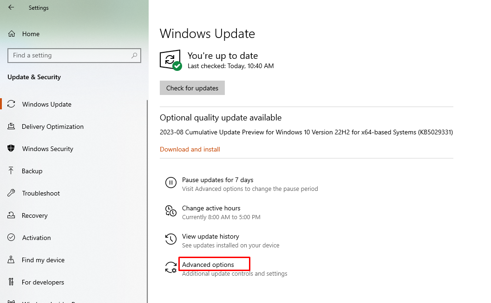Click the KB5029331 cumulative update text

click(306, 132)
